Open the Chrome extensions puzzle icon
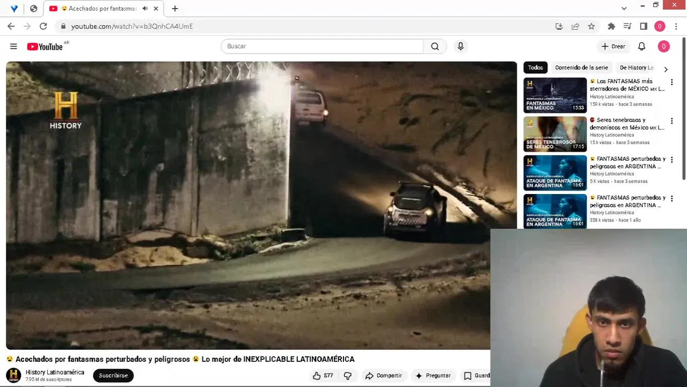This screenshot has width=687, height=387. coord(611,26)
